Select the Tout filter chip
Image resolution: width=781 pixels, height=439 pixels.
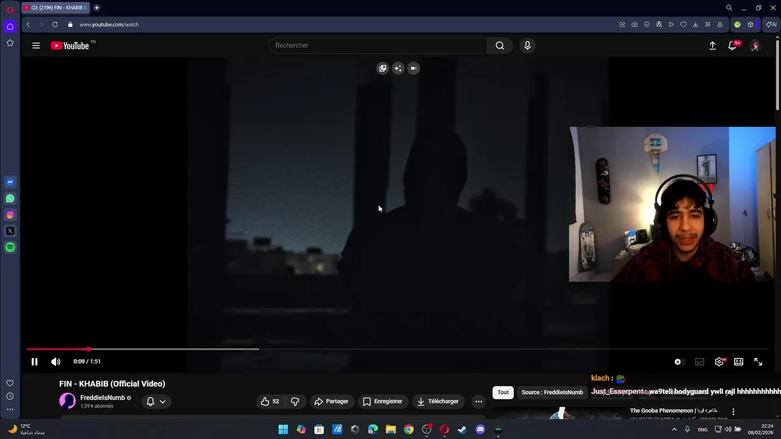point(503,392)
